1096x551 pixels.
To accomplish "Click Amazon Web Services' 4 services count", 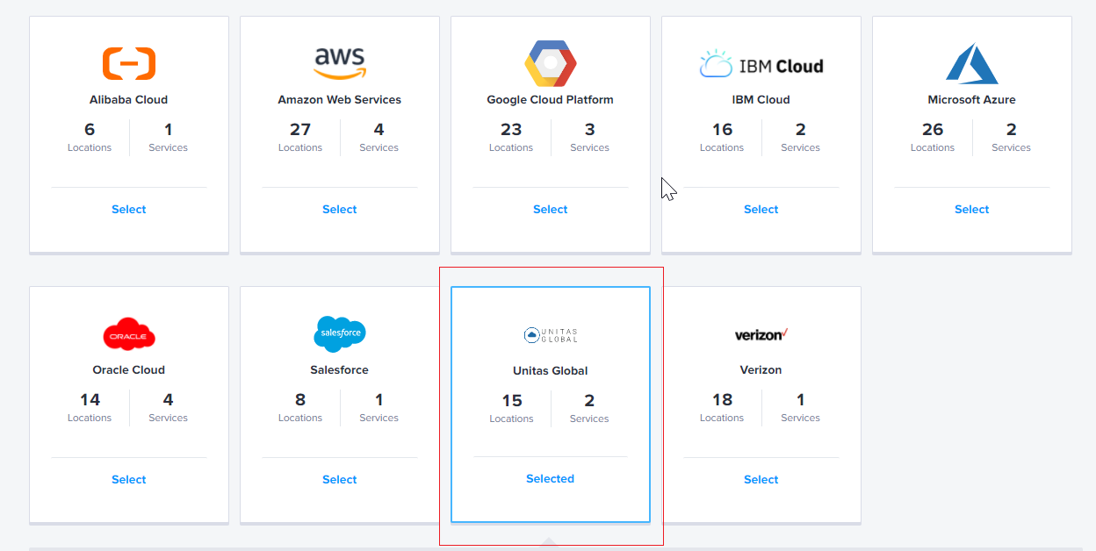I will coord(379,130).
